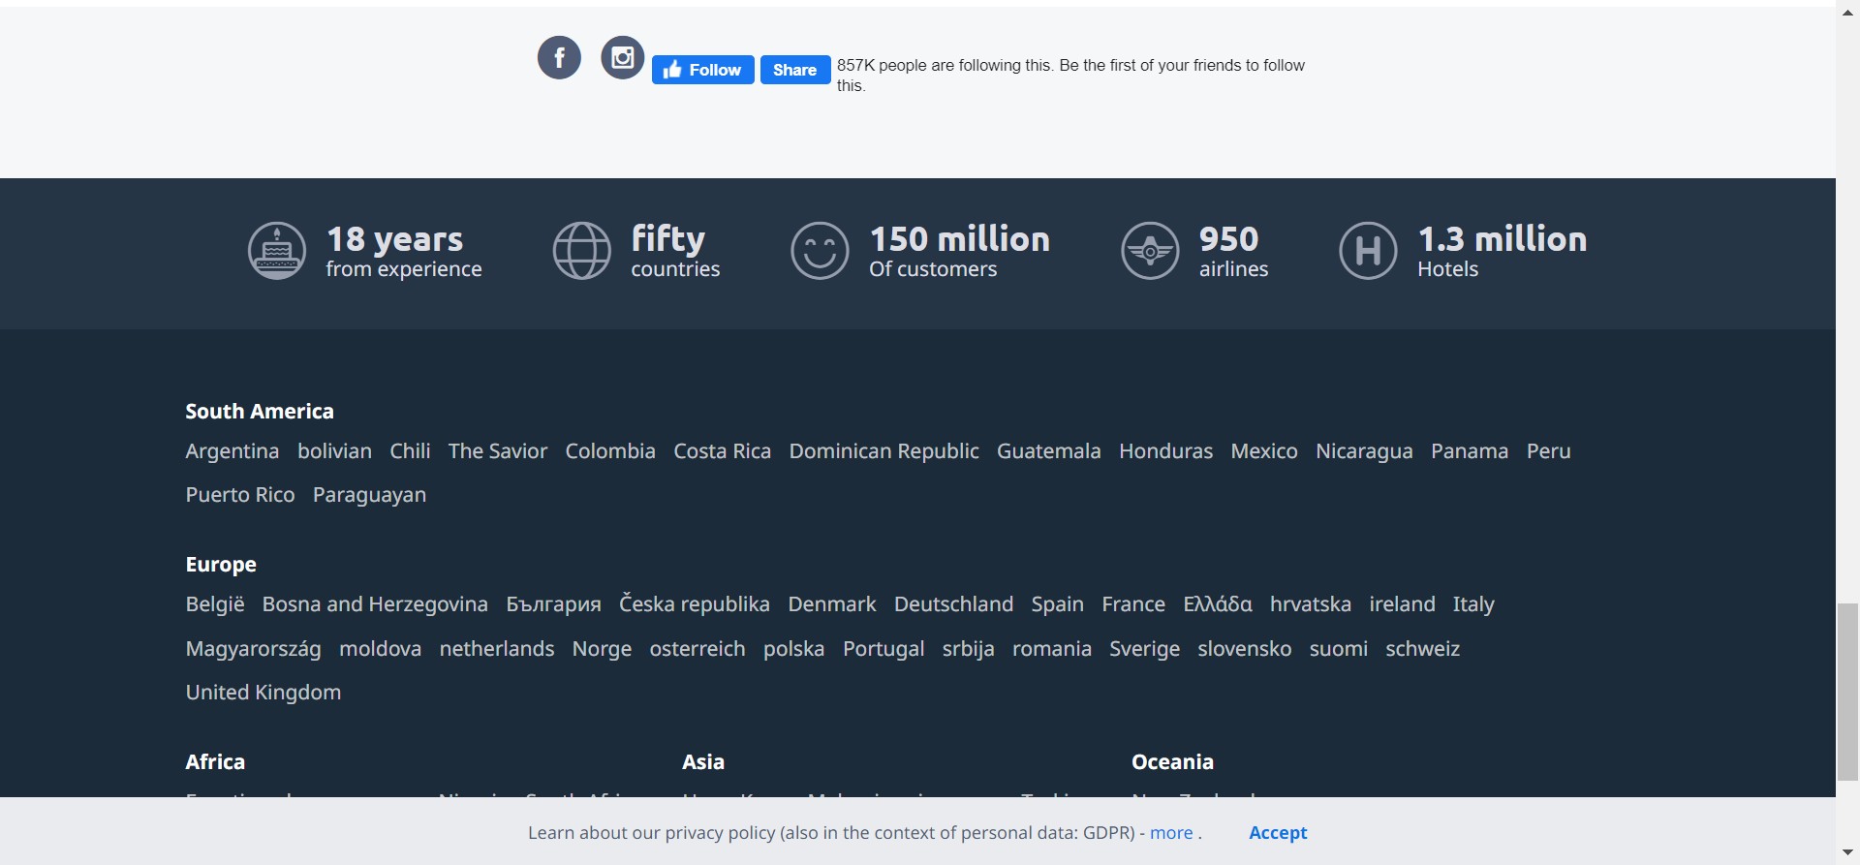
Task: Click the smiley face customers icon
Action: click(820, 251)
